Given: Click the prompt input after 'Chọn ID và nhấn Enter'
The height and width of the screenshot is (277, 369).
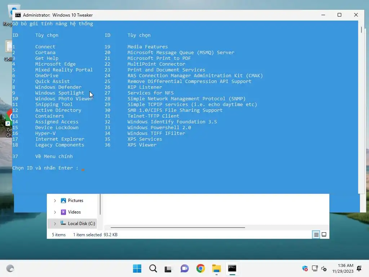Looking at the screenshot, I should point(83,168).
